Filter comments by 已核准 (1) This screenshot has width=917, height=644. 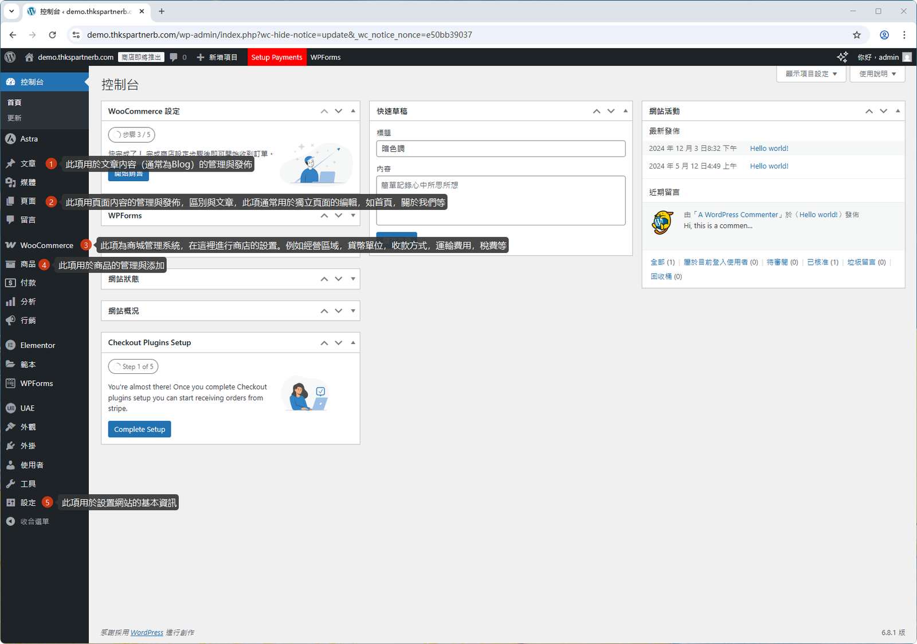click(822, 262)
